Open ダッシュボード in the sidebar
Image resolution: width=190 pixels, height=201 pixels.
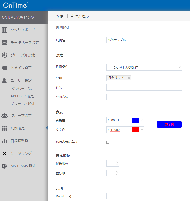[23, 30]
